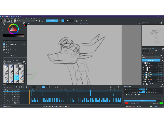Delete the selected layer with trash icon

click(163, 84)
